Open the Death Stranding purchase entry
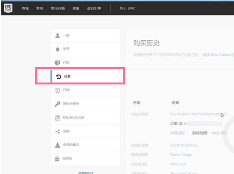 coord(184,145)
